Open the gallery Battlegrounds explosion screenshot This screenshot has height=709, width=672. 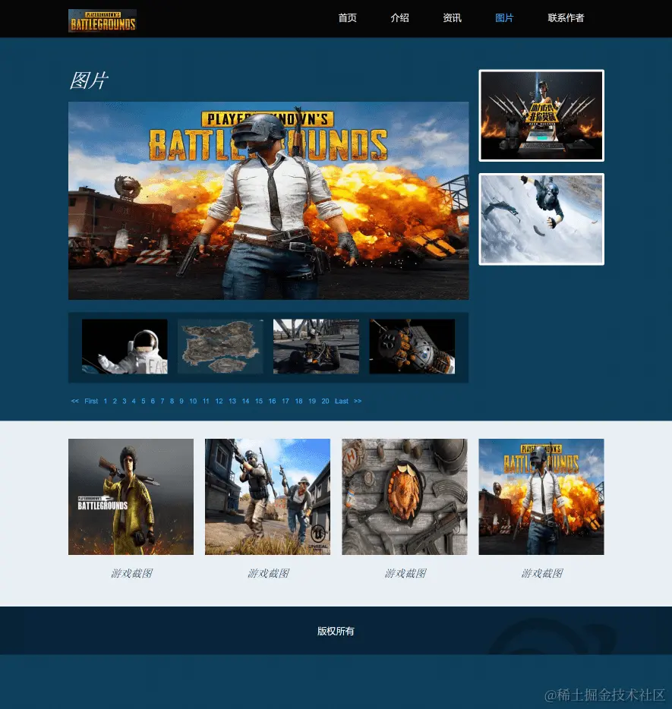[541, 496]
